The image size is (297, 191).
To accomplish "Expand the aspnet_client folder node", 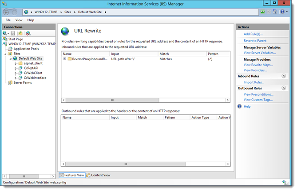I will coord(16,63).
